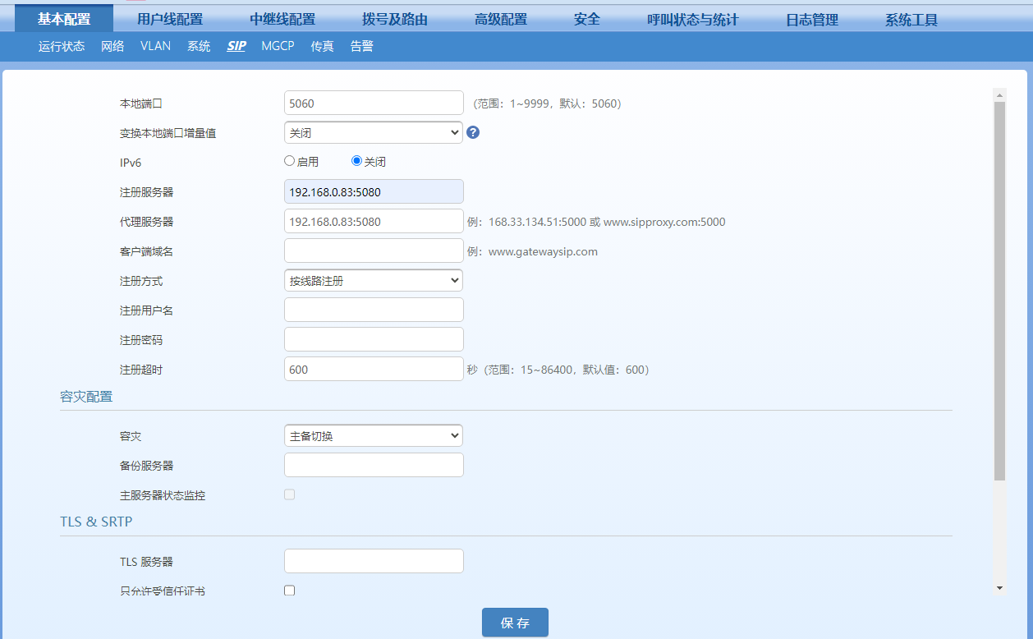Select the IPv6 关闭 radio button

(356, 161)
